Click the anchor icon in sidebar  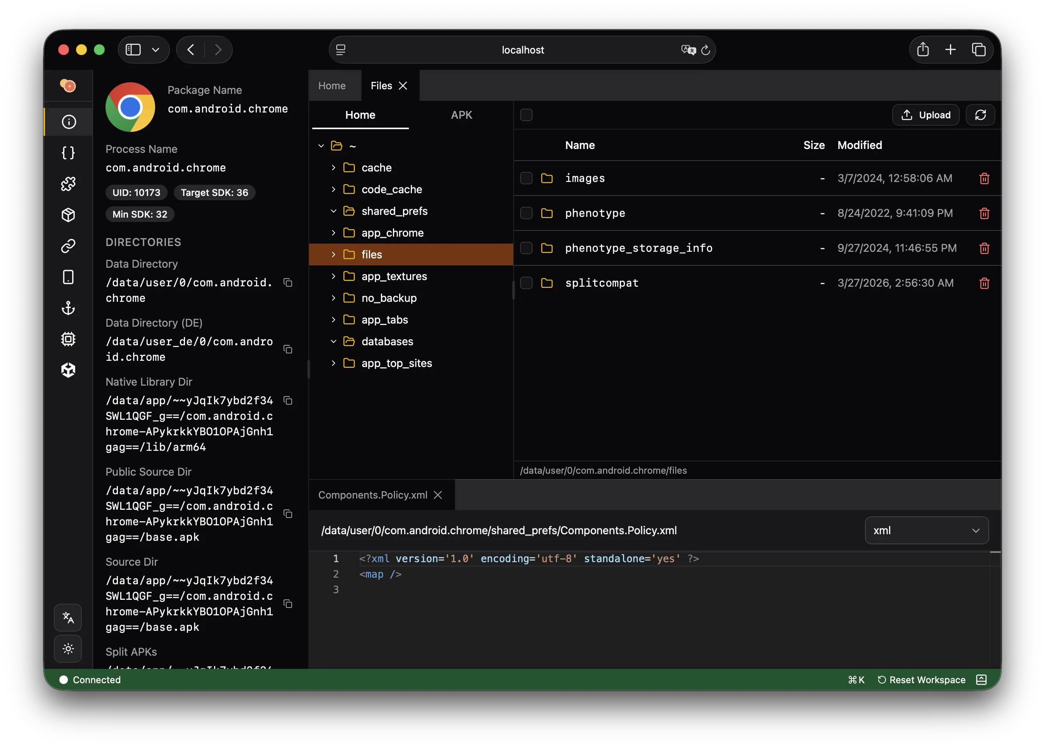coord(68,308)
